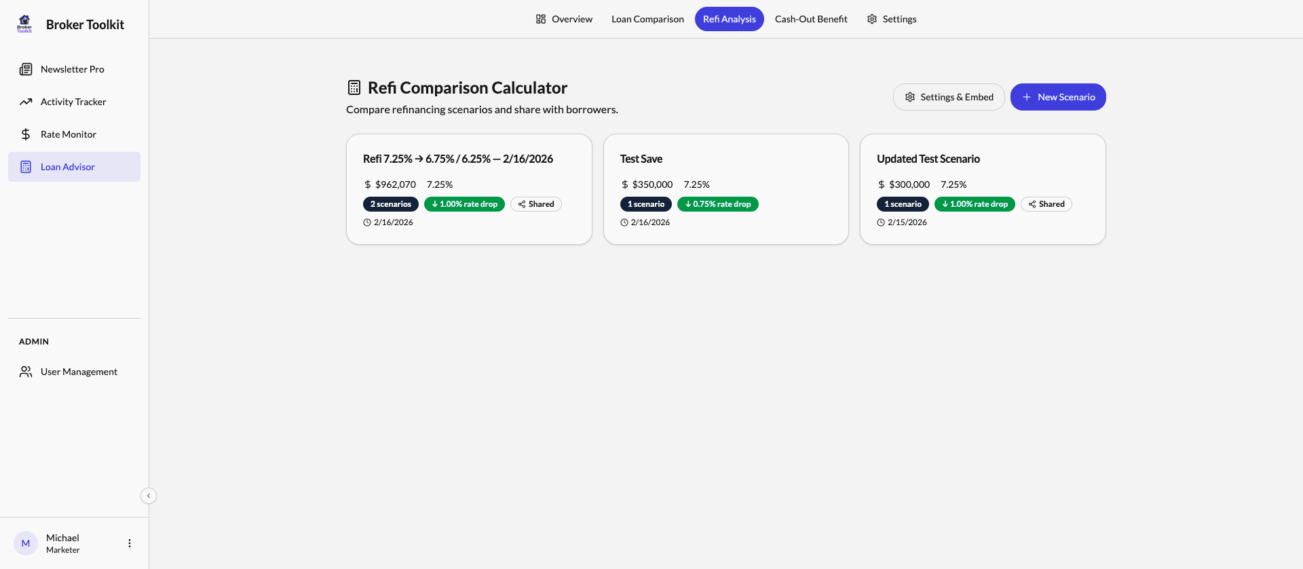Click the Overview grid icon
The width and height of the screenshot is (1303, 569).
pyautogui.click(x=541, y=19)
